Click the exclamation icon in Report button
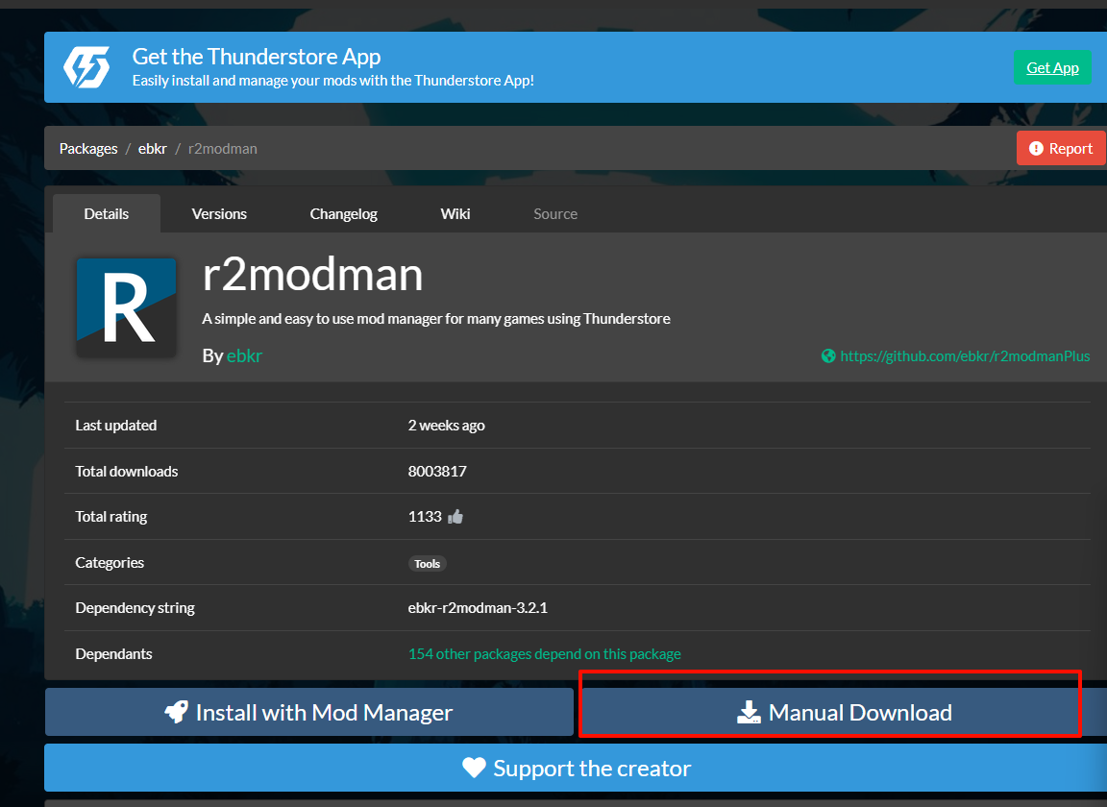1107x807 pixels. (1036, 148)
